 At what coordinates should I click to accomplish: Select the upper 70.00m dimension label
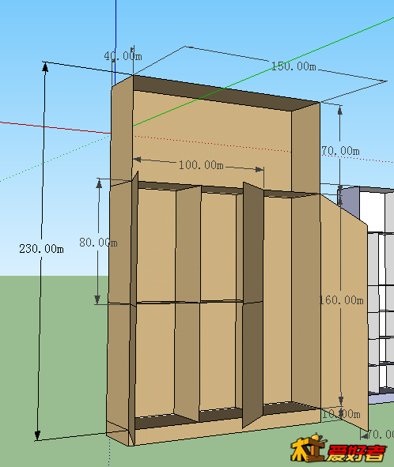click(340, 151)
